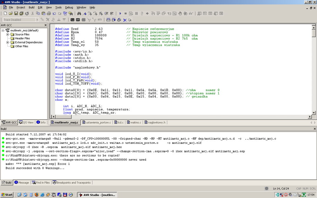Click the Open file folder icon

pyautogui.click(x=11, y=14)
